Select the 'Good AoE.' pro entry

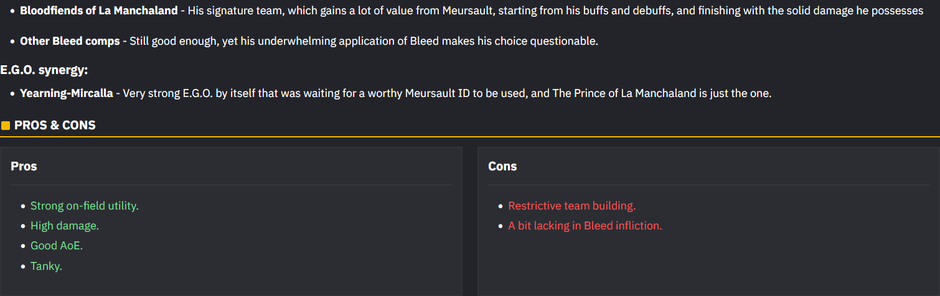tap(57, 246)
